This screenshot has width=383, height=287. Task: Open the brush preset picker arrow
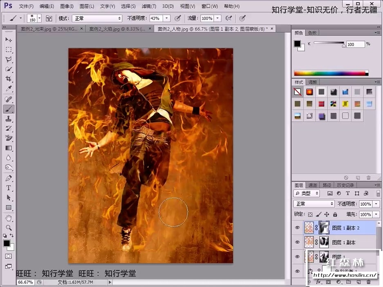coord(39,18)
